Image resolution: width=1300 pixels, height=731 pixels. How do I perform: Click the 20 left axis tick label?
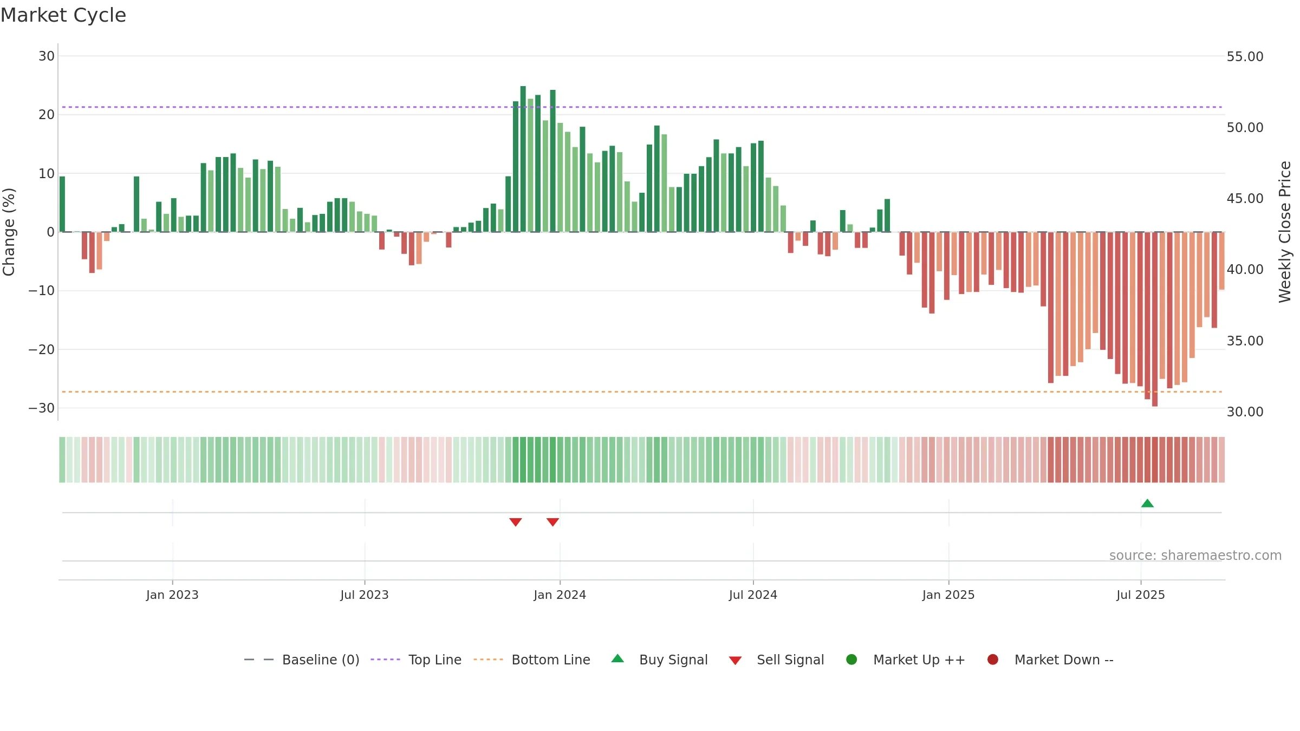[47, 114]
